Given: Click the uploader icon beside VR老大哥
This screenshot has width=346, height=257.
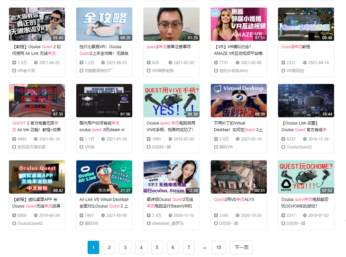Looking at the screenshot, I should coord(14,70).
